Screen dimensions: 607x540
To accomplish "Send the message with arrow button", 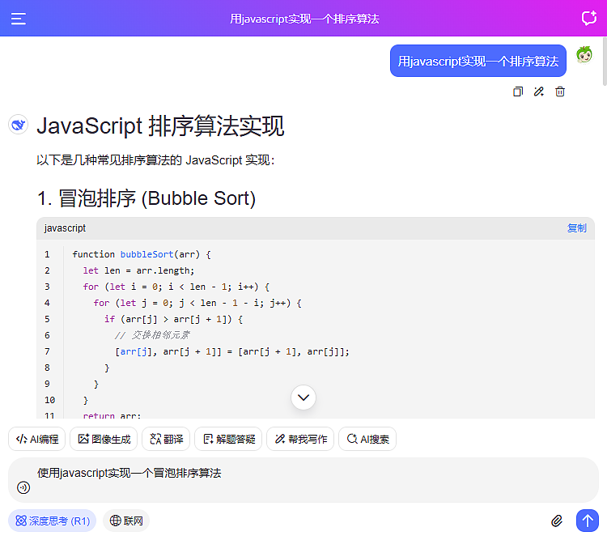I will point(587,521).
